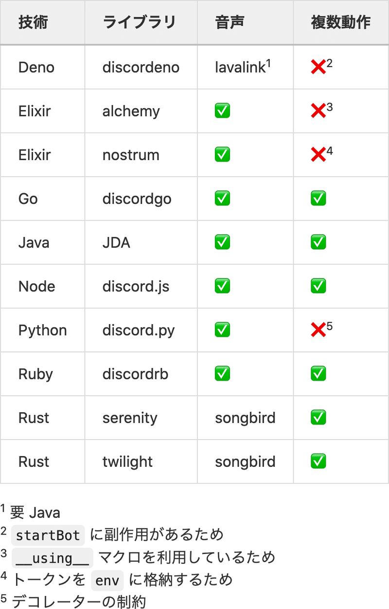Viewport: 389px width, 609px height.
Task: Click the songbird cell in the serenity row
Action: [x=245, y=418]
